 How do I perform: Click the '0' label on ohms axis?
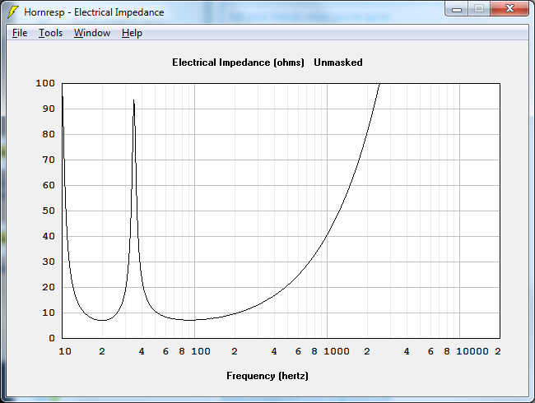[x=52, y=338]
